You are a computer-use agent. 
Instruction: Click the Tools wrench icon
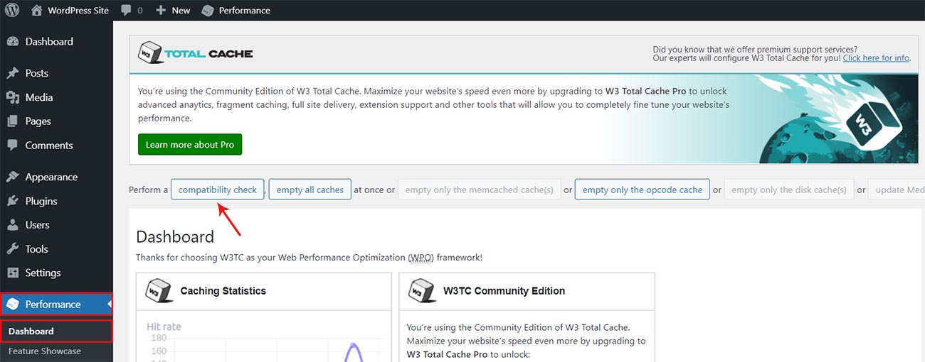[13, 249]
